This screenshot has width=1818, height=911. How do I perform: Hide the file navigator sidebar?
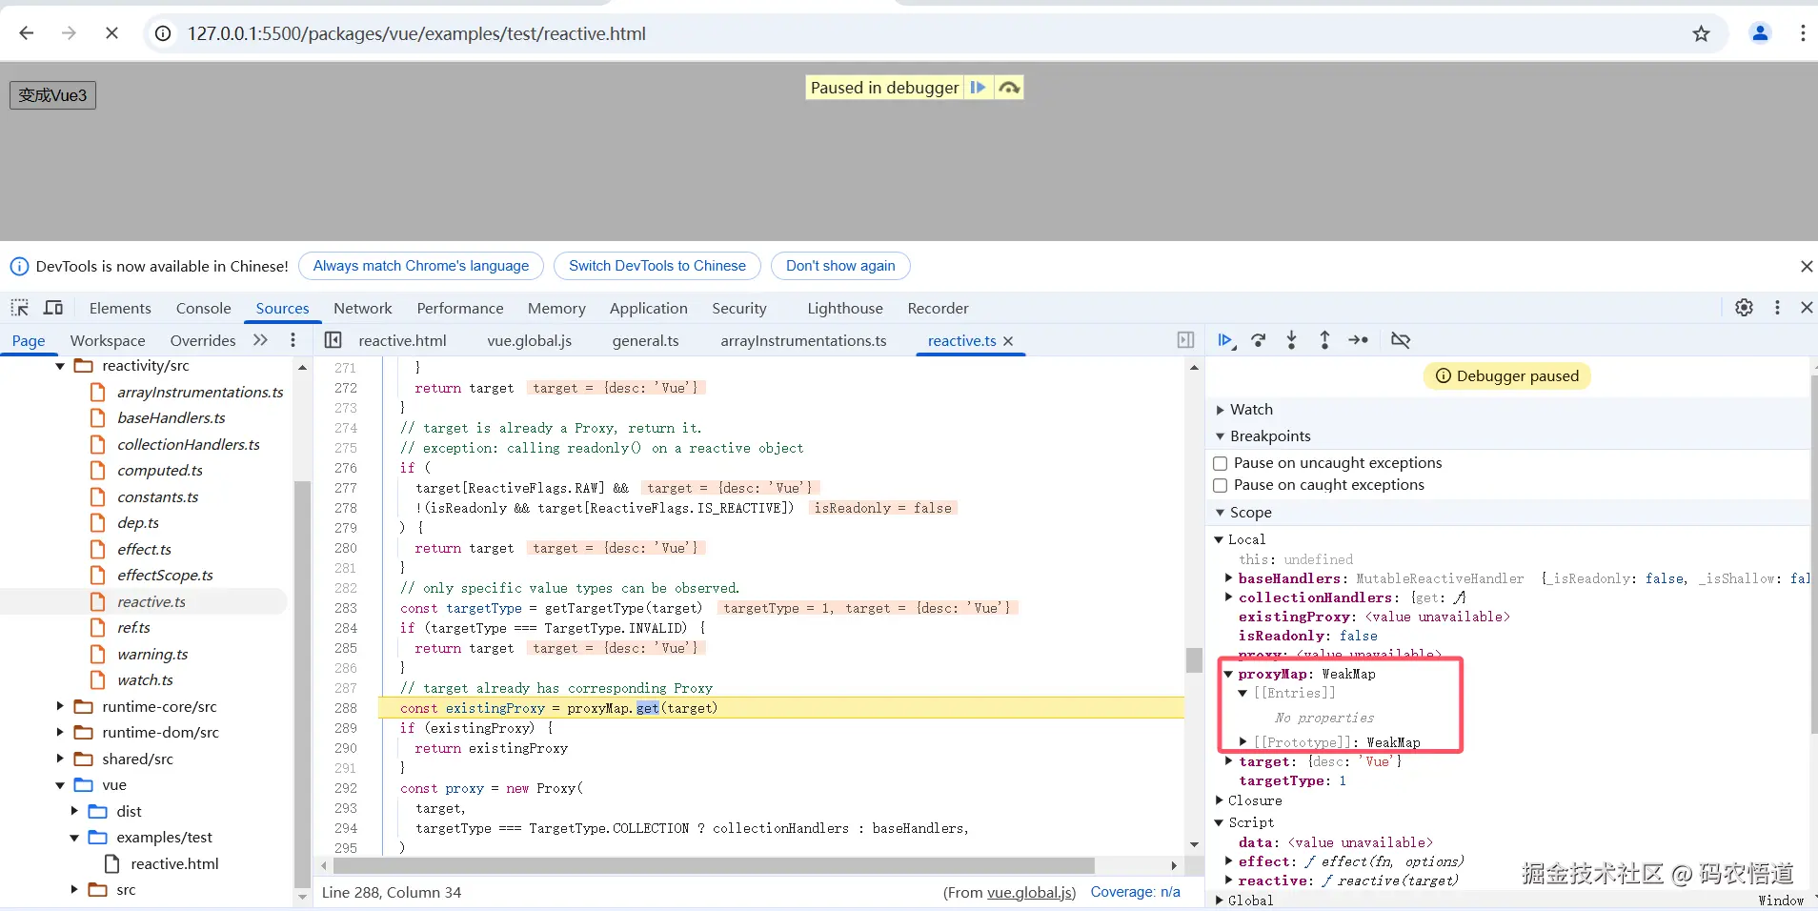pos(333,340)
